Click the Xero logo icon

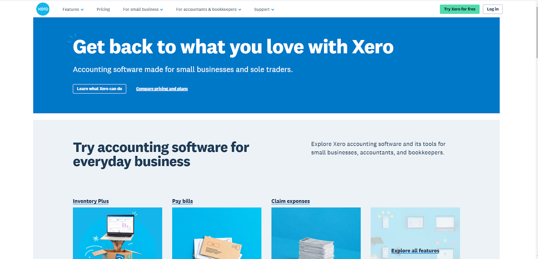point(43,9)
